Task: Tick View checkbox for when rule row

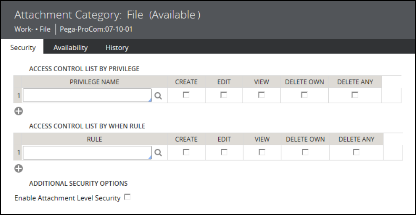Action: [262, 152]
